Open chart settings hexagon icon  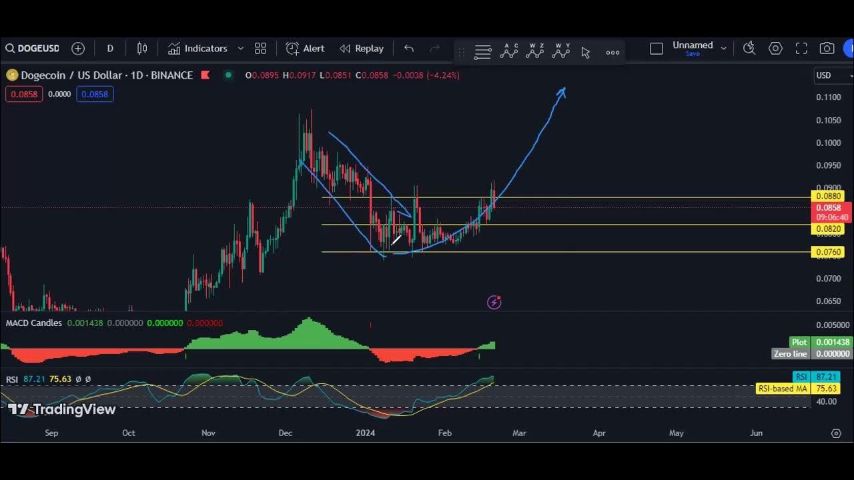[x=775, y=48]
